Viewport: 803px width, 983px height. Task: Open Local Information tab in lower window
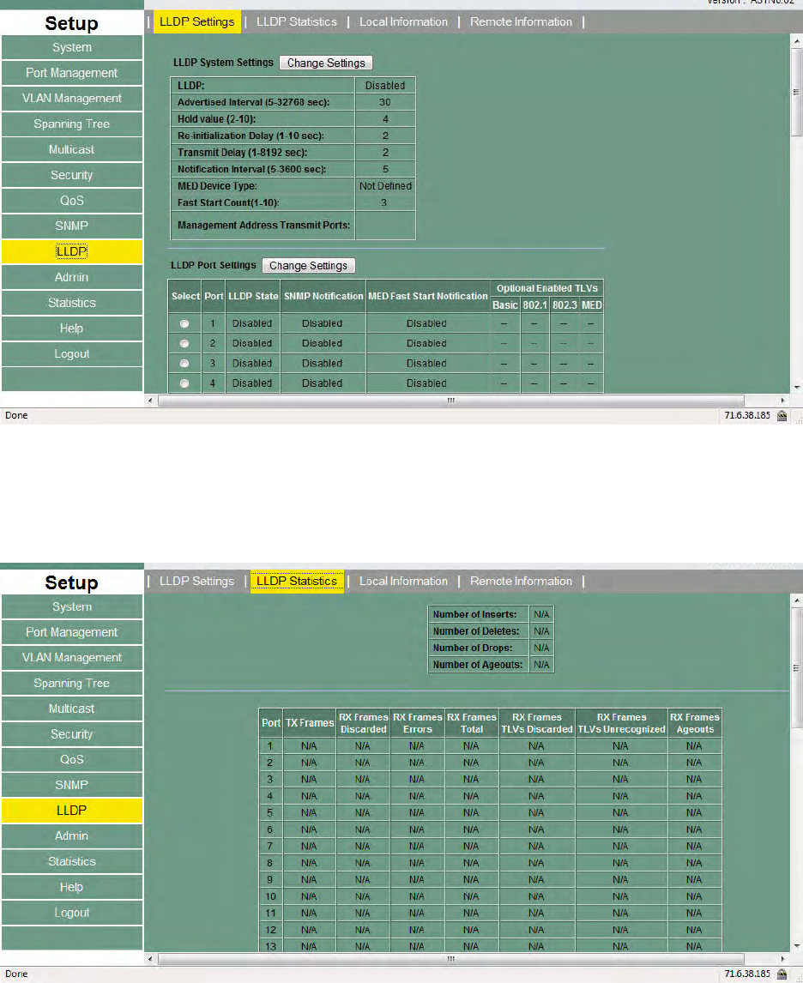404,582
